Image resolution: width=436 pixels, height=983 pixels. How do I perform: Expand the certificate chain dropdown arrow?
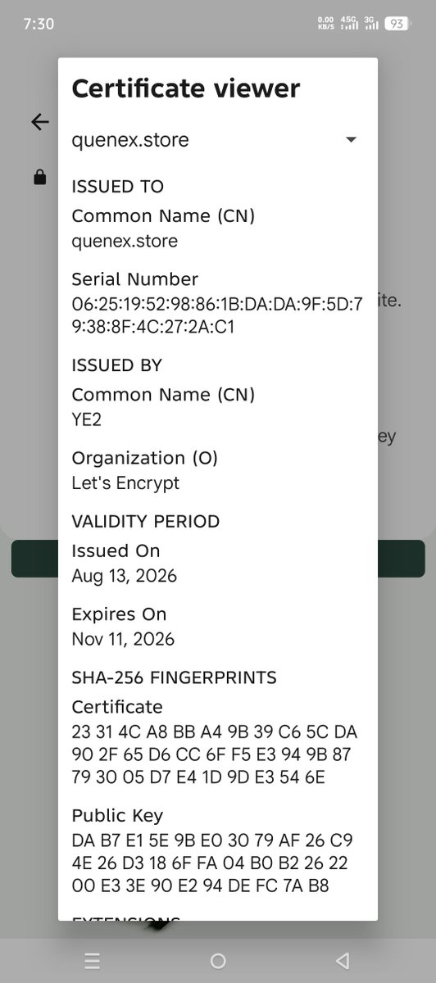(351, 140)
